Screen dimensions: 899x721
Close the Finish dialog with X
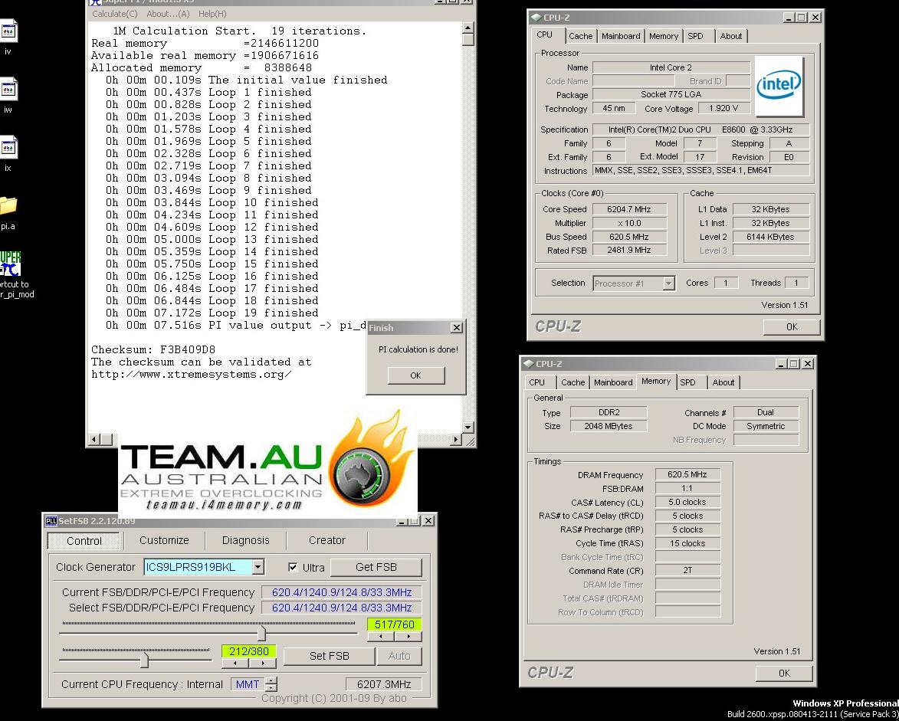456,328
